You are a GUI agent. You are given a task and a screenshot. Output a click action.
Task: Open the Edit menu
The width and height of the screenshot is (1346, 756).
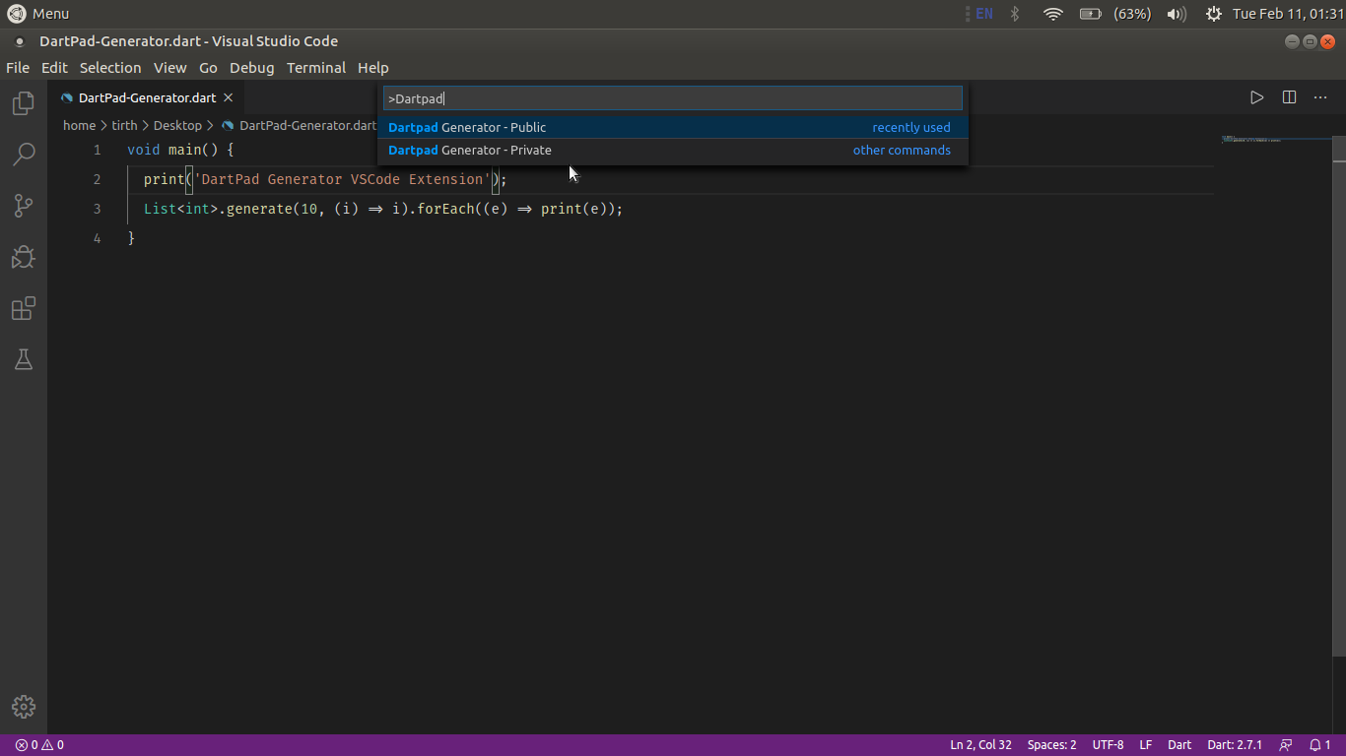[54, 68]
